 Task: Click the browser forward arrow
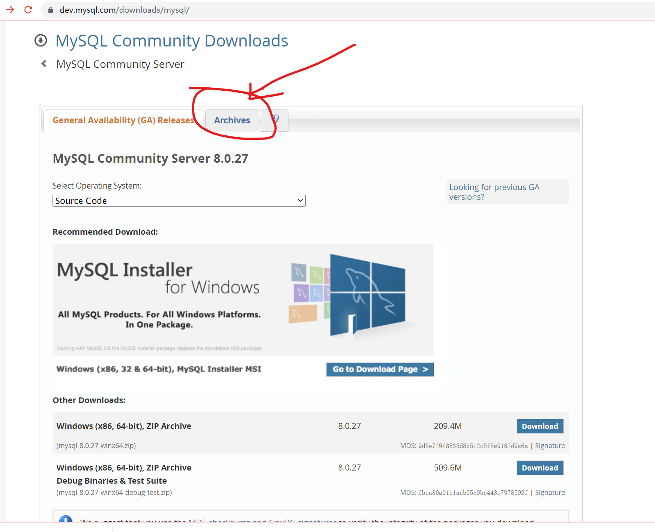(x=10, y=10)
